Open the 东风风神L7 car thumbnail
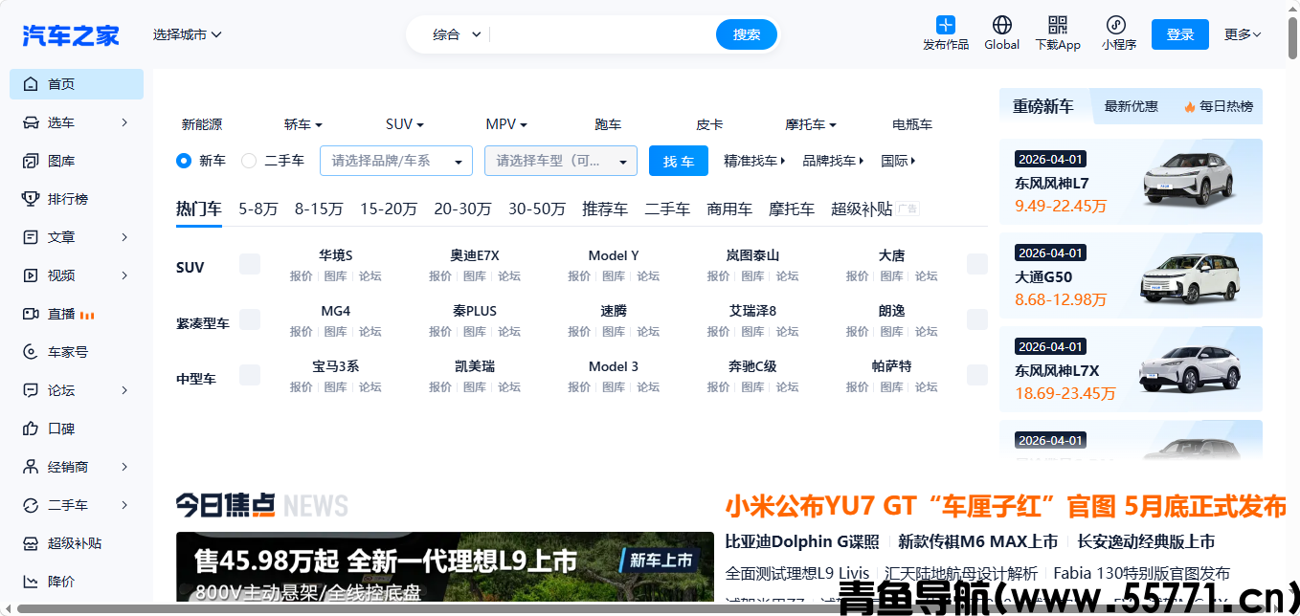The image size is (1300, 616). click(x=1189, y=179)
